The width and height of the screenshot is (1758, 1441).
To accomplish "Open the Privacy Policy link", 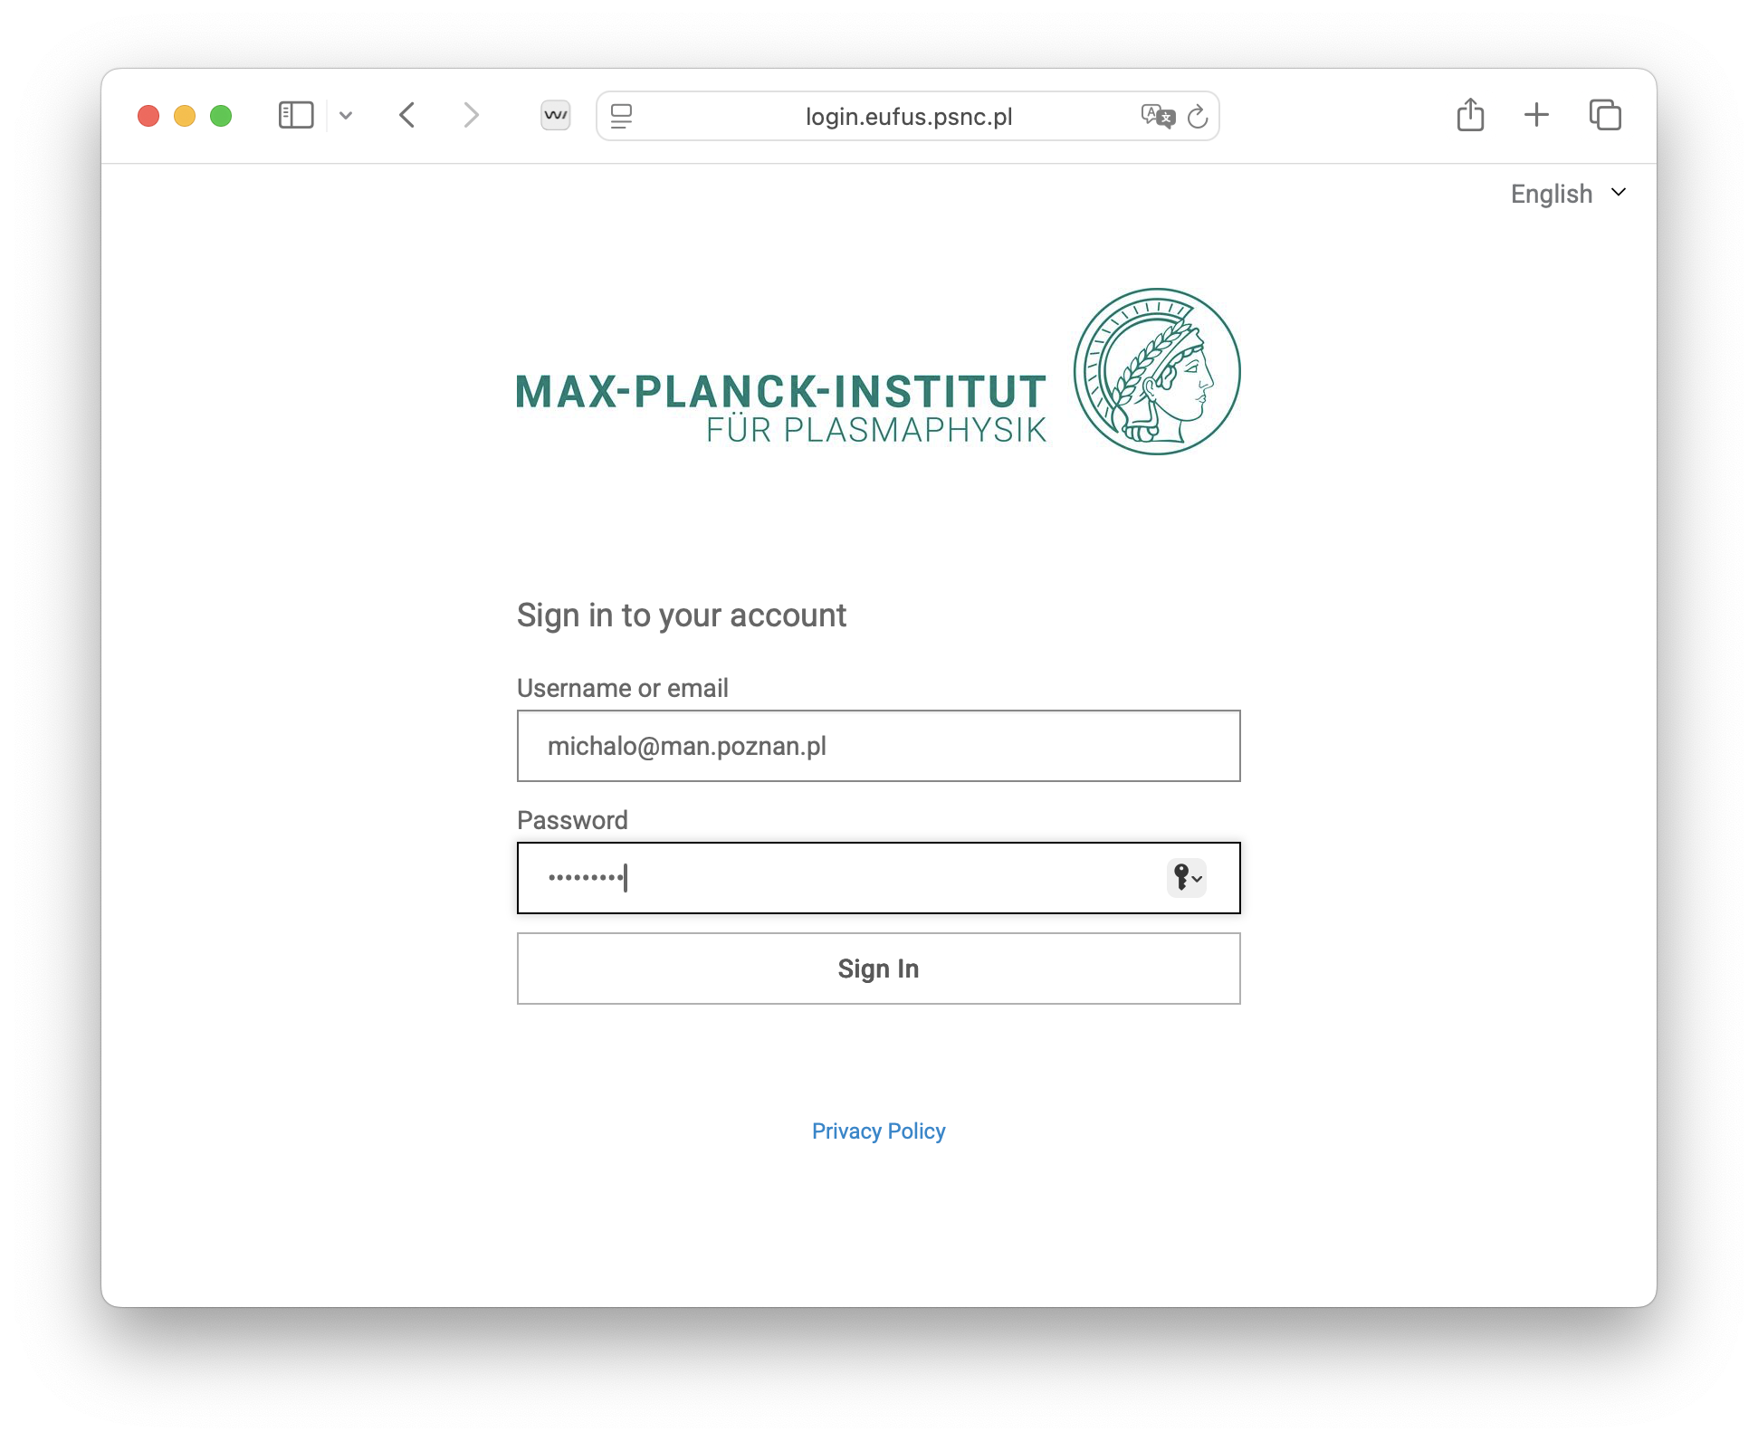I will (x=878, y=1131).
